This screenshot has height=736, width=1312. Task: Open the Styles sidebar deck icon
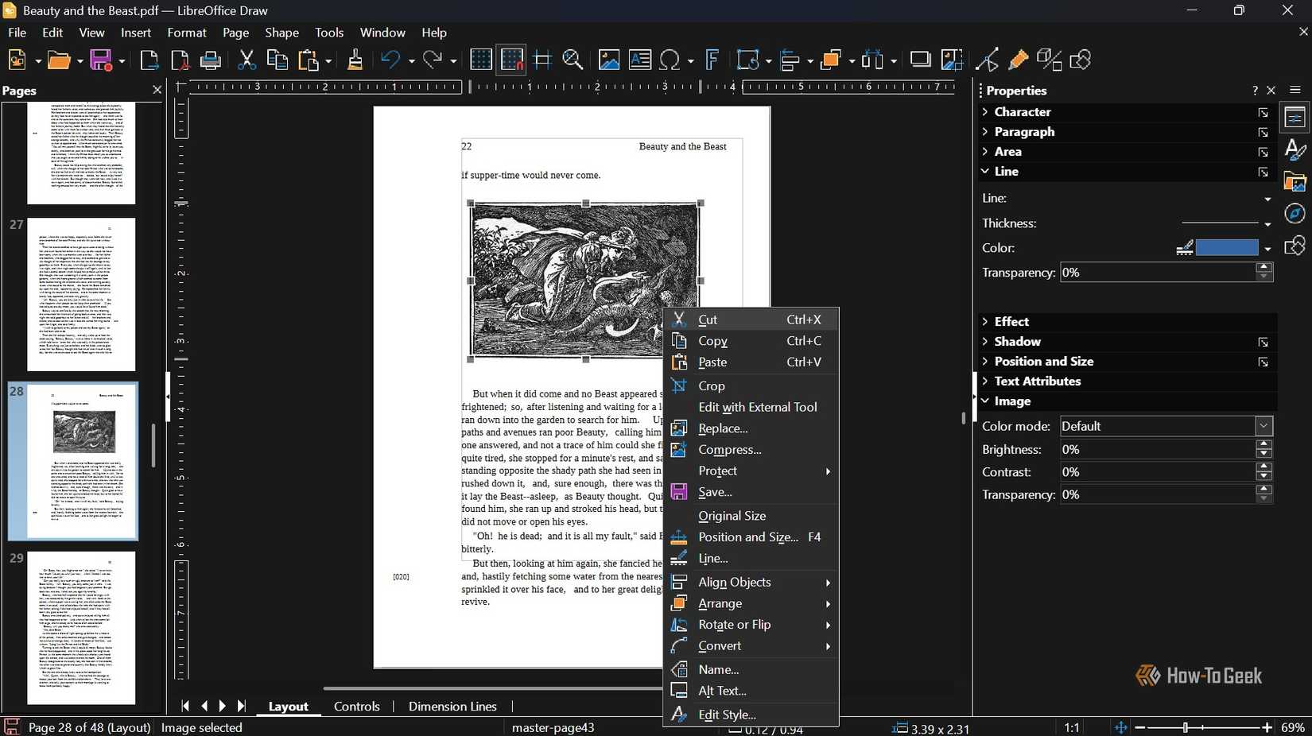[x=1295, y=149]
